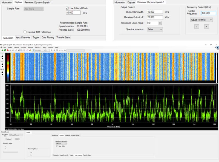Click the step-forward playback icon in the toolbar
219x162 pixels.
62,50
